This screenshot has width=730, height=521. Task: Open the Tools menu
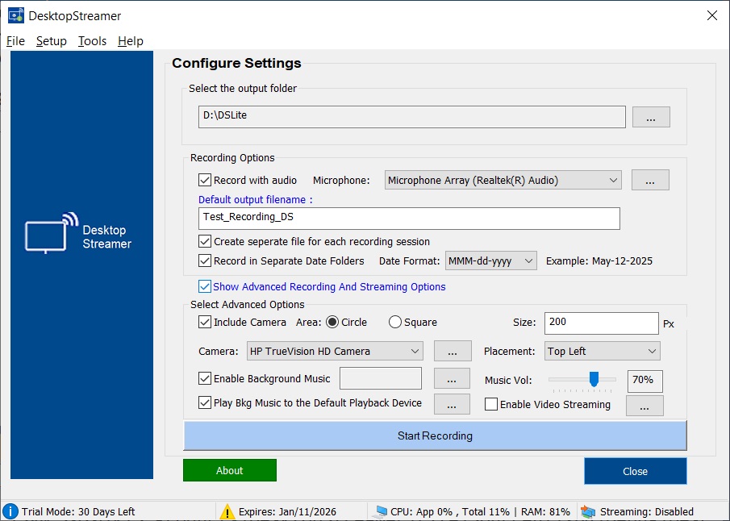point(92,41)
